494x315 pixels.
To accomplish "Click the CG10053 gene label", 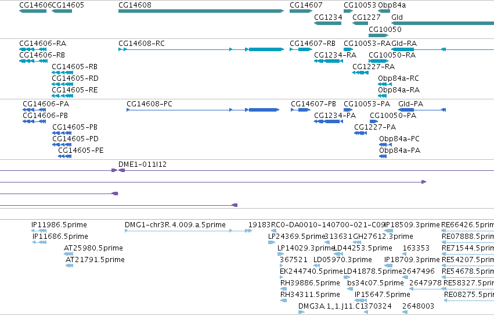I will tap(360, 5).
